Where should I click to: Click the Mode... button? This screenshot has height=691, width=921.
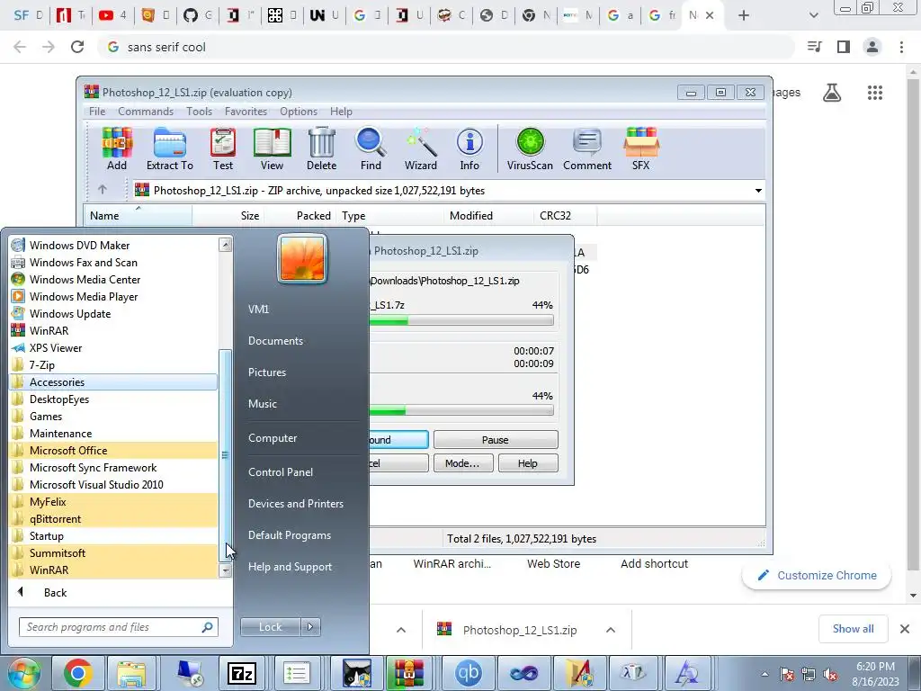click(462, 463)
